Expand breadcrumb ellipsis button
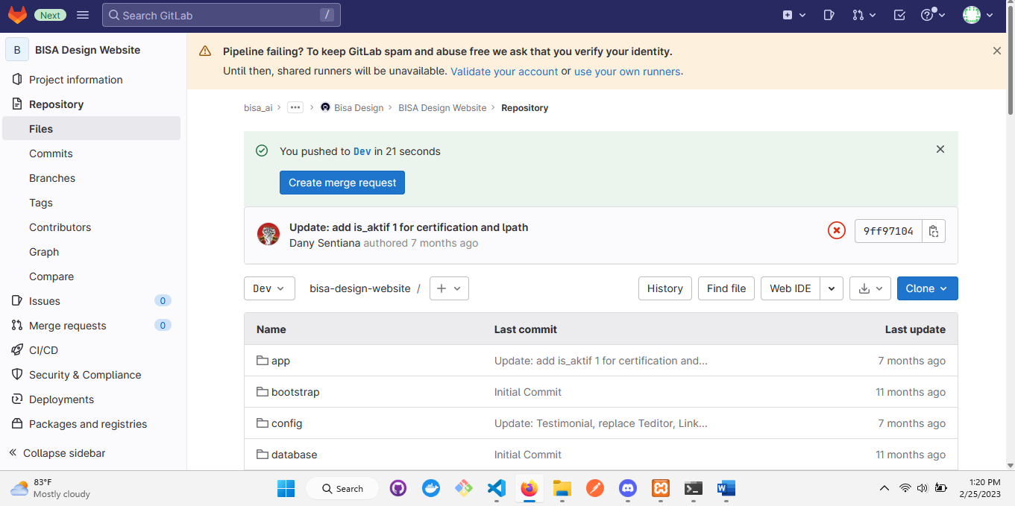1015x506 pixels. (x=295, y=107)
